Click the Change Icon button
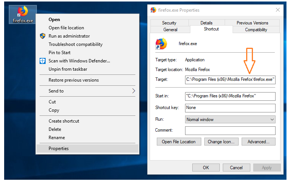 pyautogui.click(x=221, y=142)
